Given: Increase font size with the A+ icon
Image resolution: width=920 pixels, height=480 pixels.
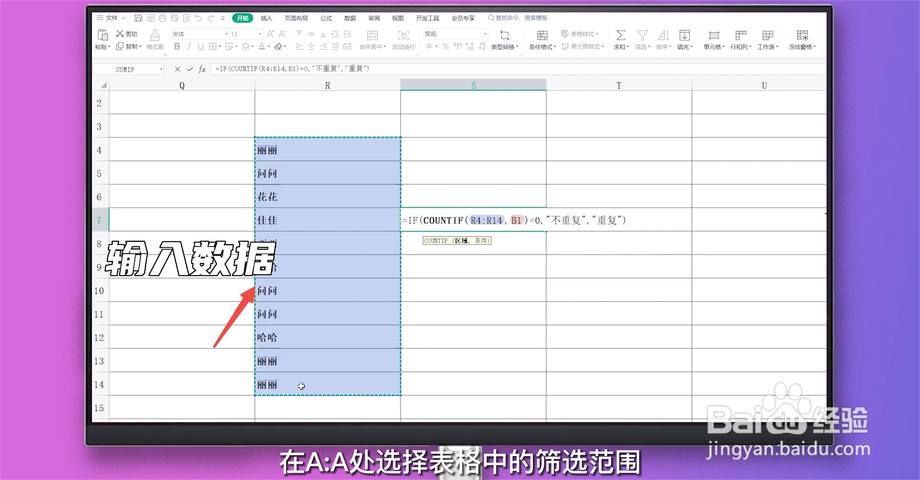Looking at the screenshot, I should (x=271, y=33).
